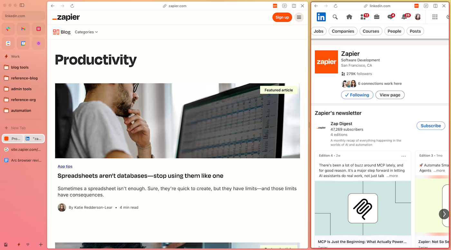Open LinkedIn Notifications bell with 25 badge
Image resolution: width=451 pixels, height=250 pixels.
(405, 17)
